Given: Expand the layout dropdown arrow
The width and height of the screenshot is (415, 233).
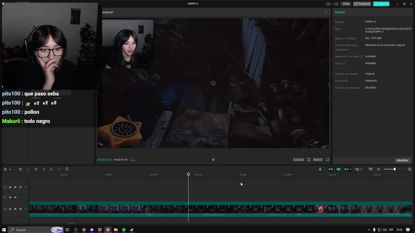Looking at the screenshot, I should (332, 4).
